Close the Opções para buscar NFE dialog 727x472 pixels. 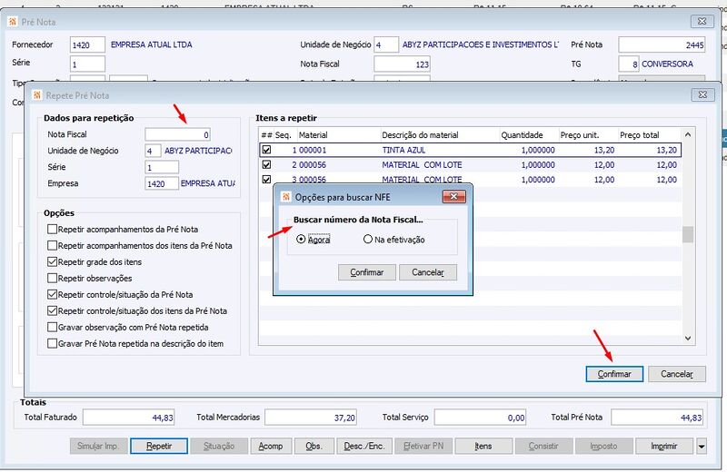(453, 196)
